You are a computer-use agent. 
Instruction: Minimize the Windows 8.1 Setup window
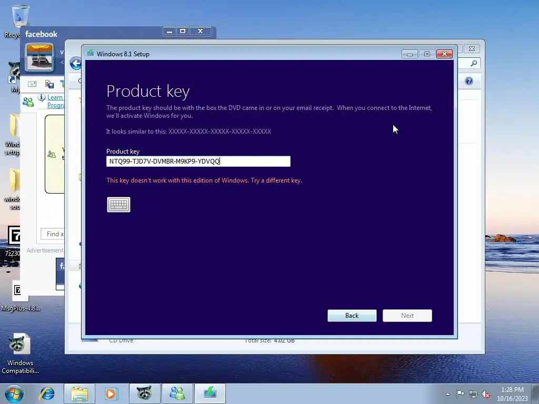tap(410, 54)
